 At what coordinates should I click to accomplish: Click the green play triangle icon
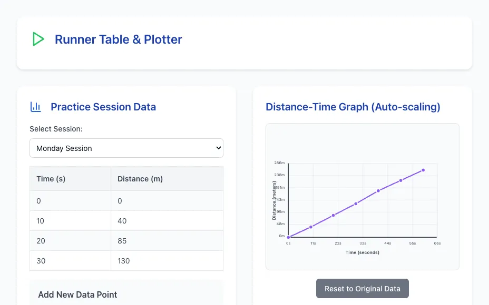point(38,39)
